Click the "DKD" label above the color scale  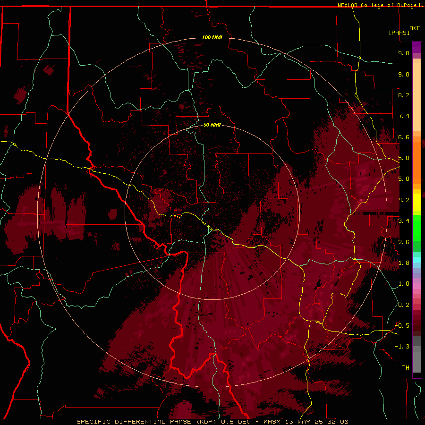415,28
